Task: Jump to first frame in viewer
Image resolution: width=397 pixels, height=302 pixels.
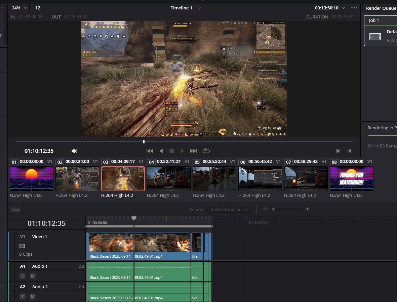Action: [150, 151]
